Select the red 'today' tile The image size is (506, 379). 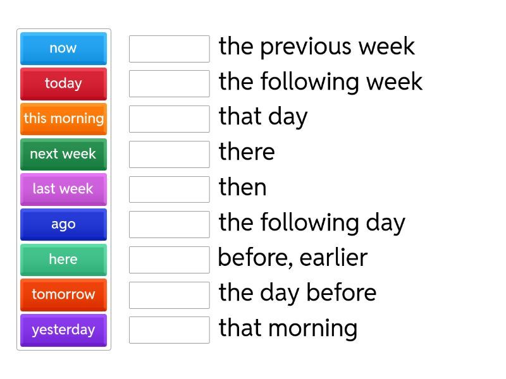pyautogui.click(x=63, y=83)
